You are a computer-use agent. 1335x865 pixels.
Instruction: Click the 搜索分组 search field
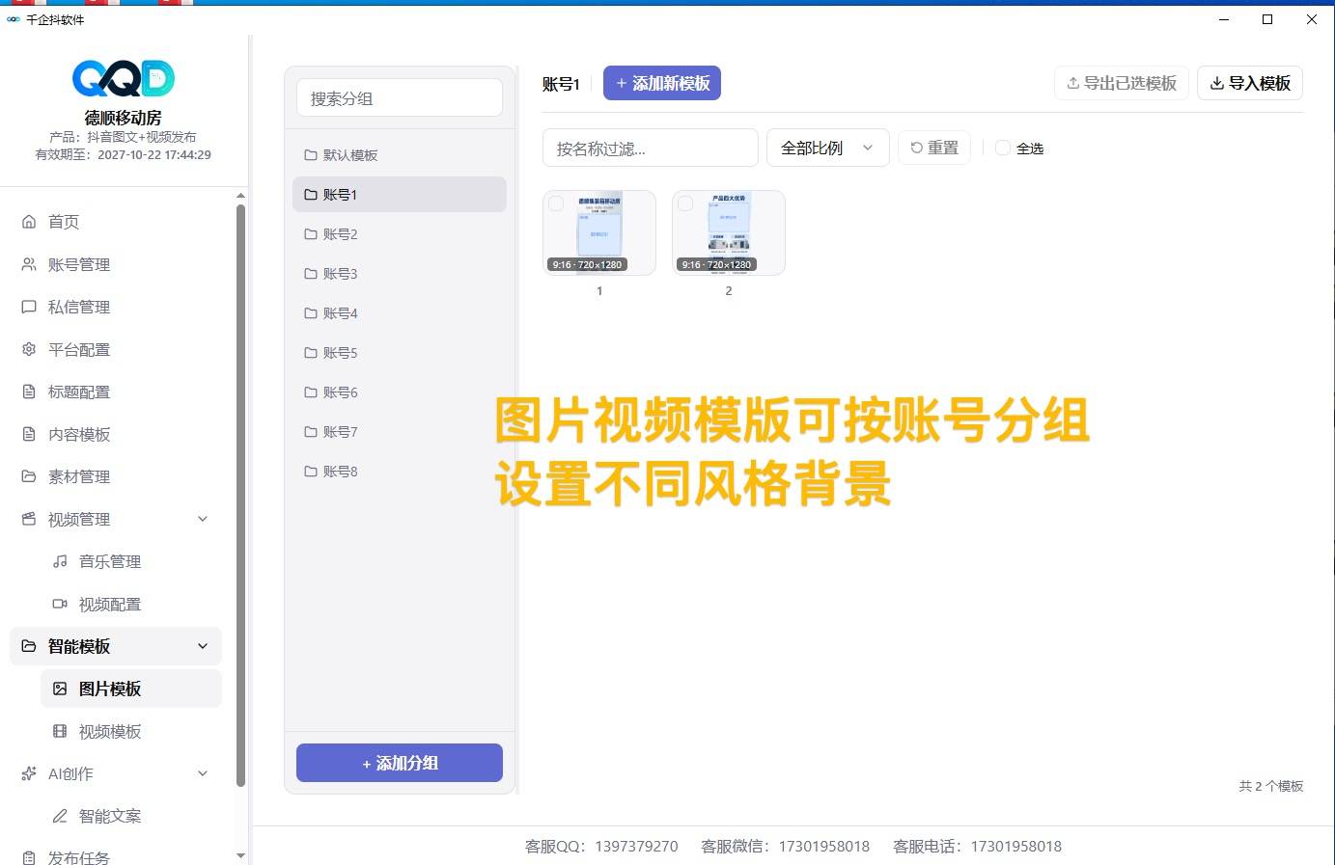(400, 98)
